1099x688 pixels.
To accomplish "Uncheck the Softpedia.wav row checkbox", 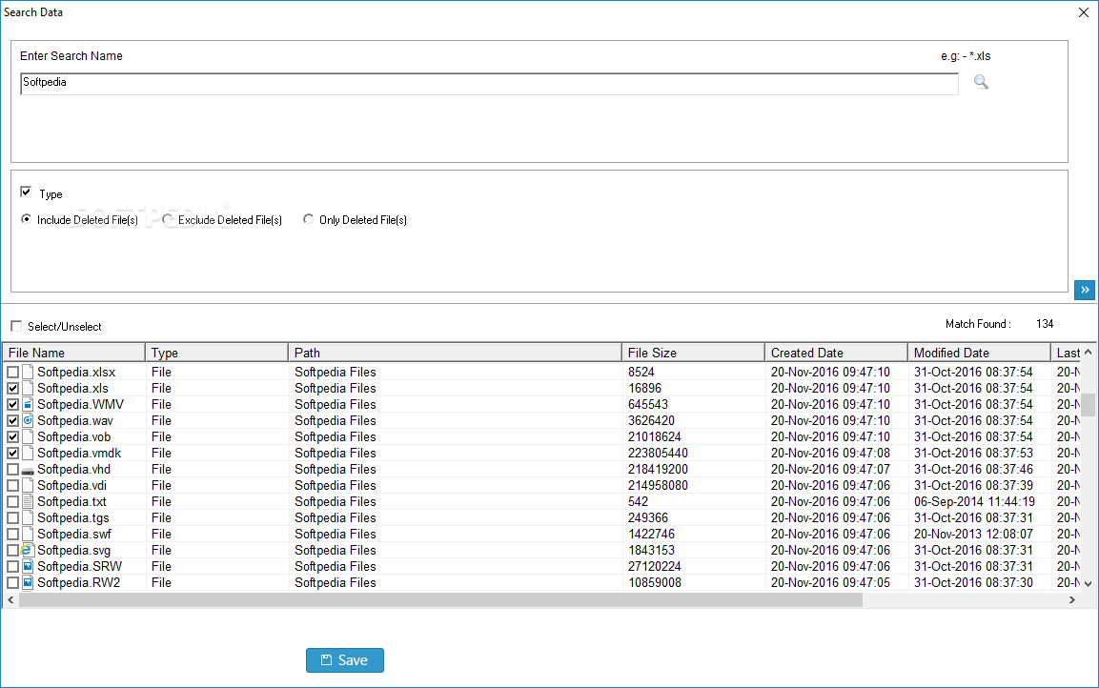I will tap(12, 420).
